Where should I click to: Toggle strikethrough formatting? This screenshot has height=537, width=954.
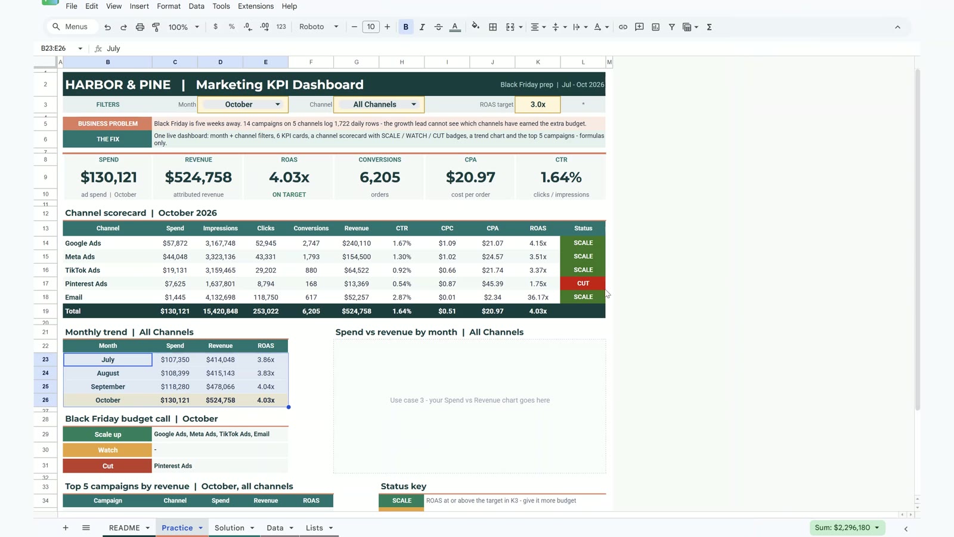[x=438, y=27]
